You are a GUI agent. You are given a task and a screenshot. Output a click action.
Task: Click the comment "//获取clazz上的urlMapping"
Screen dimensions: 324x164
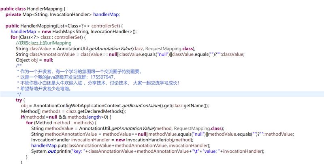pos(44,43)
